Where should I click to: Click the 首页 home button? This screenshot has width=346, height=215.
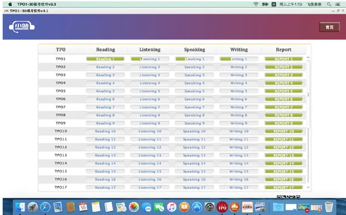point(329,27)
